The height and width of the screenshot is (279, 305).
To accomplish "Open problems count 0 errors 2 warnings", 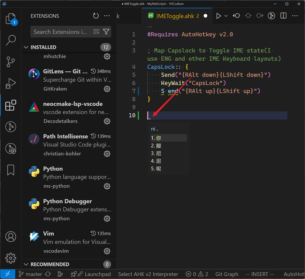I will [197, 274].
